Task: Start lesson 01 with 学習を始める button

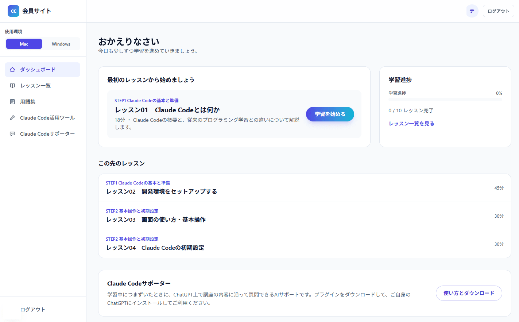Action: pyautogui.click(x=330, y=114)
